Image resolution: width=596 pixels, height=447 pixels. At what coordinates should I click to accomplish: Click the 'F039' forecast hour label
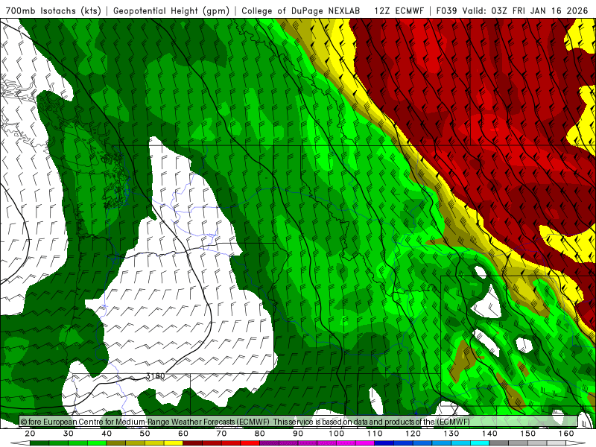pyautogui.click(x=446, y=10)
